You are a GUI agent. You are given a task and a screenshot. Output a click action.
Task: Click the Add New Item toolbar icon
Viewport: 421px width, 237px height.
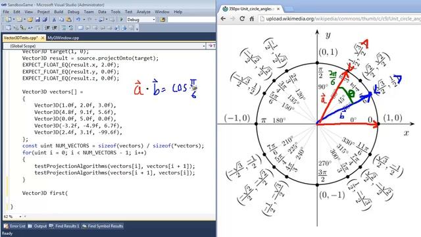[19, 20]
